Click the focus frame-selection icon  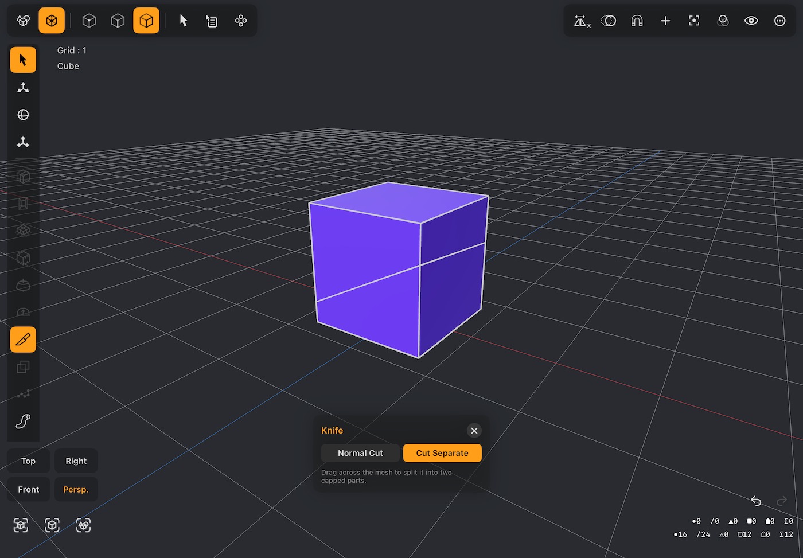[x=694, y=21]
